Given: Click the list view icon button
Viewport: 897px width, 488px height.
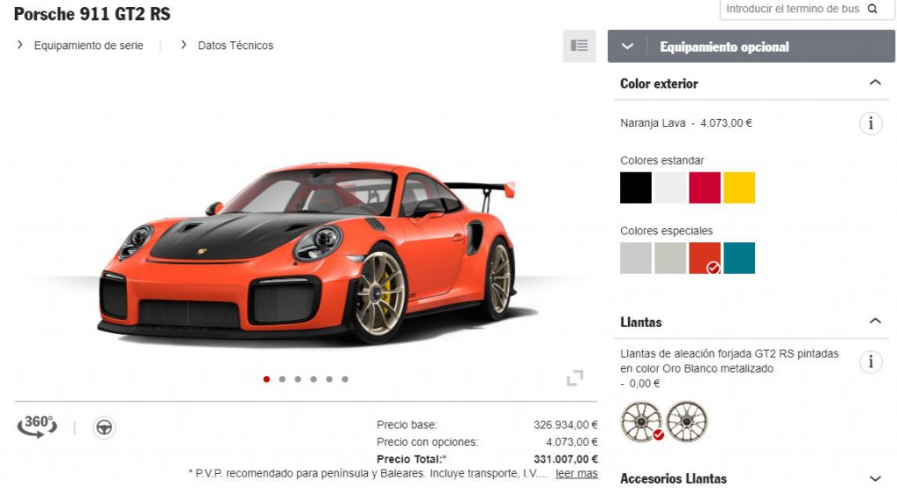Looking at the screenshot, I should [579, 45].
